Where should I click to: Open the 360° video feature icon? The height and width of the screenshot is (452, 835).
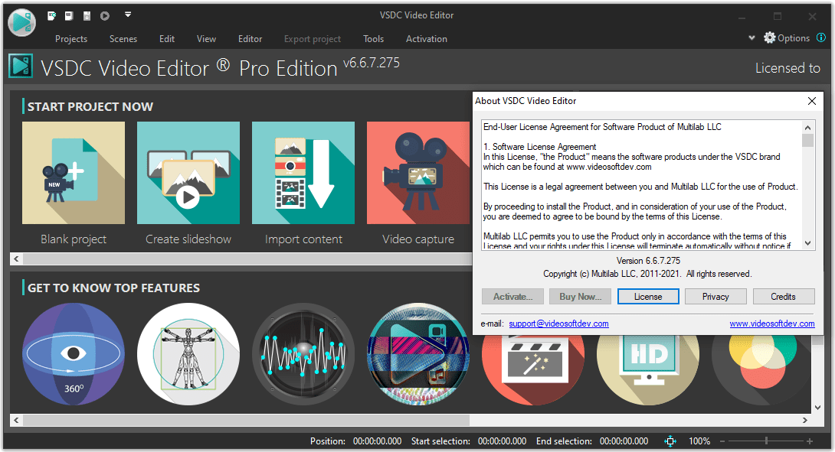(74, 354)
